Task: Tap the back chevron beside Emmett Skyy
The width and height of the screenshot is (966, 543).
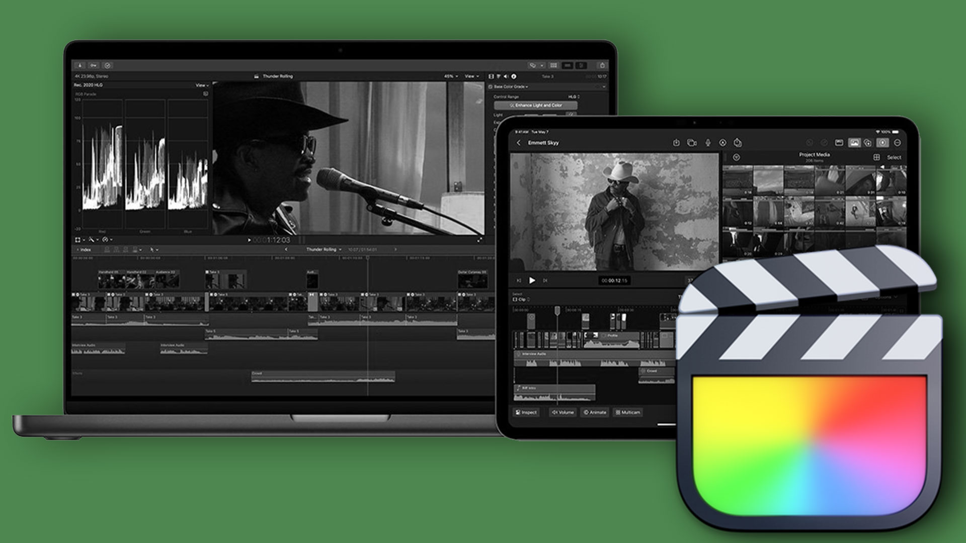Action: pyautogui.click(x=519, y=143)
